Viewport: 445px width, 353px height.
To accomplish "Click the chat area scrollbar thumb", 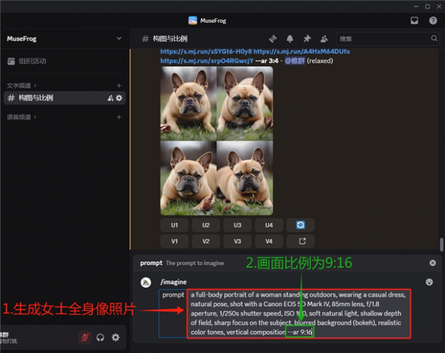I will [441, 244].
